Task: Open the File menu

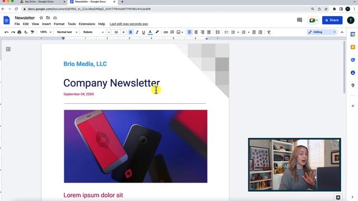Action: coord(17,24)
